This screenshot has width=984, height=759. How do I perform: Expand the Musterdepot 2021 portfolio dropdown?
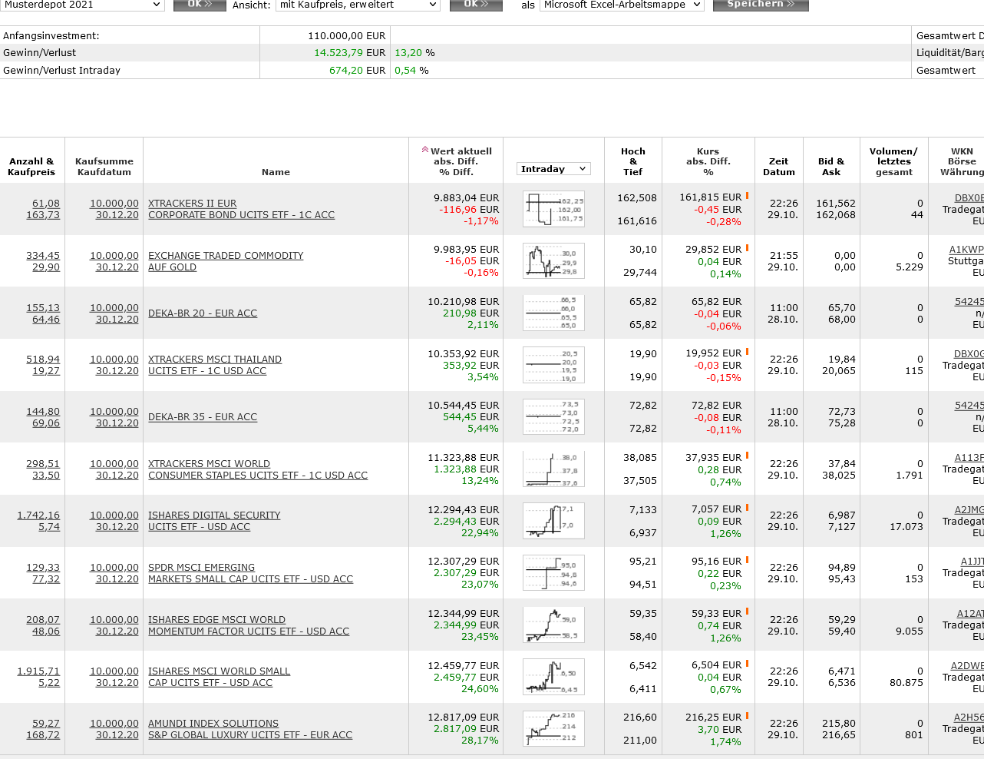[82, 5]
